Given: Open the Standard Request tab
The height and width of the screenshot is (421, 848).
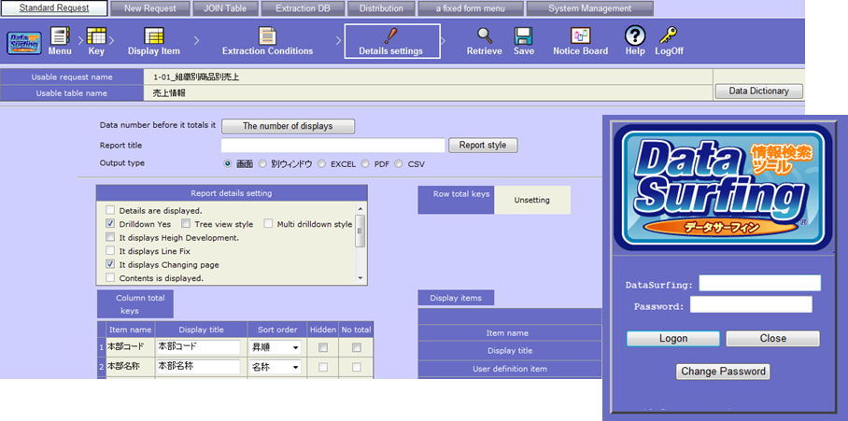Looking at the screenshot, I should (x=54, y=8).
